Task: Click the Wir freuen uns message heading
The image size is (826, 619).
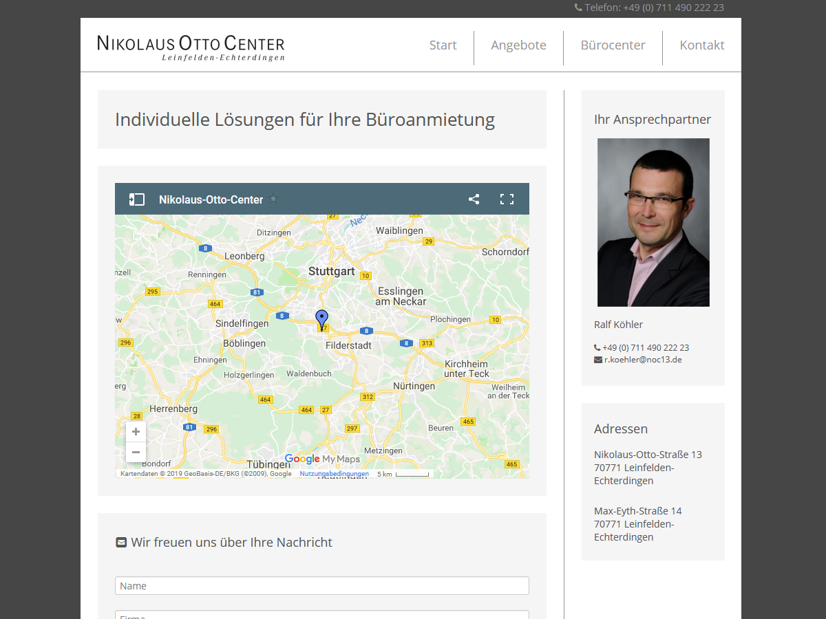Action: [x=231, y=543]
